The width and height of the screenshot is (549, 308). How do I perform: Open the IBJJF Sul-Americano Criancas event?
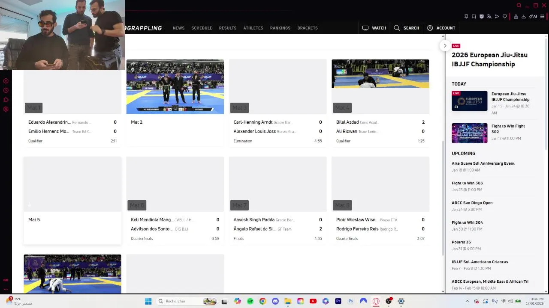pos(480,262)
